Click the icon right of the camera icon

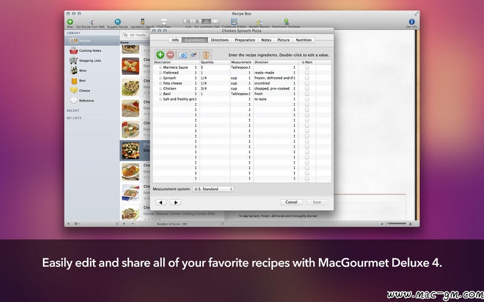pos(194,55)
